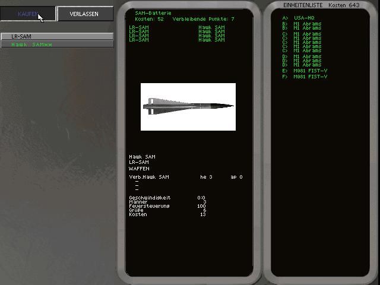Select the Verb.Hawk SAM weapon line
The height and width of the screenshot is (285, 380).
tap(150, 177)
